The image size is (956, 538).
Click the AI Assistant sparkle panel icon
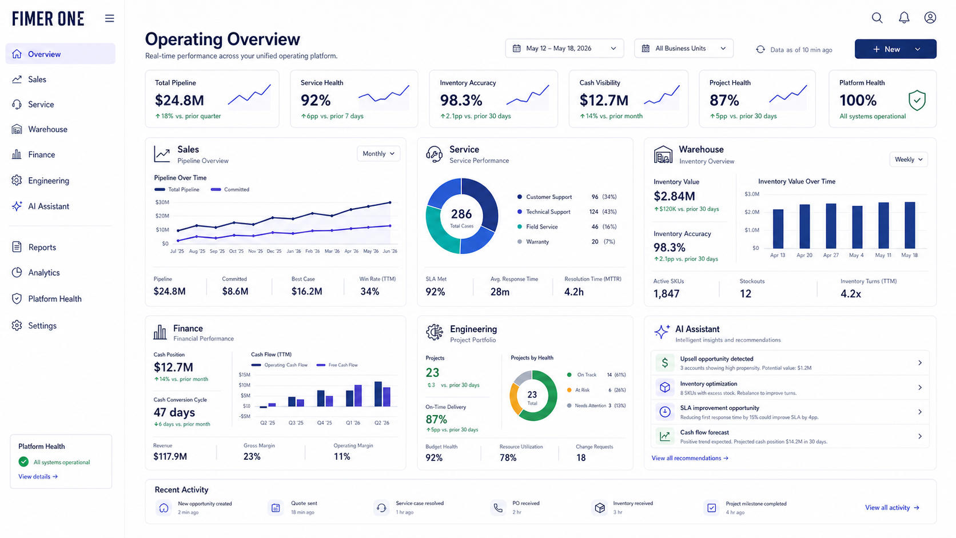pyautogui.click(x=662, y=332)
